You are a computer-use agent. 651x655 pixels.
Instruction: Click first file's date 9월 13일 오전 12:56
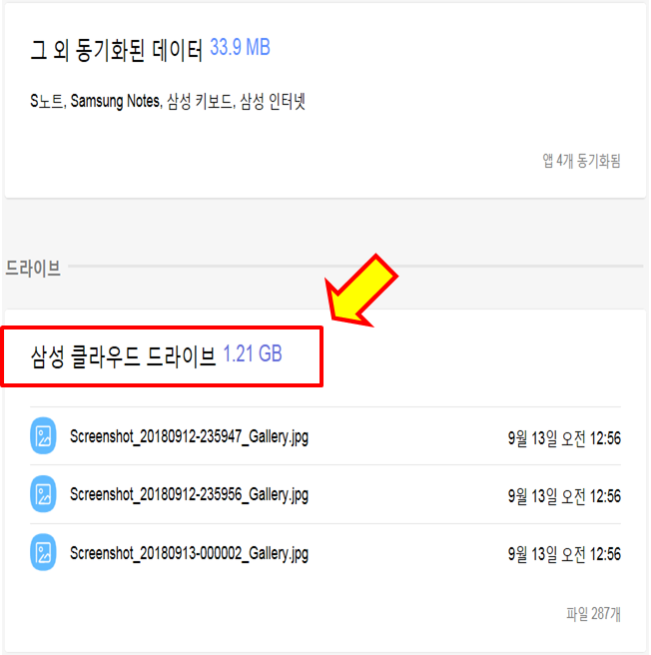[x=564, y=438]
